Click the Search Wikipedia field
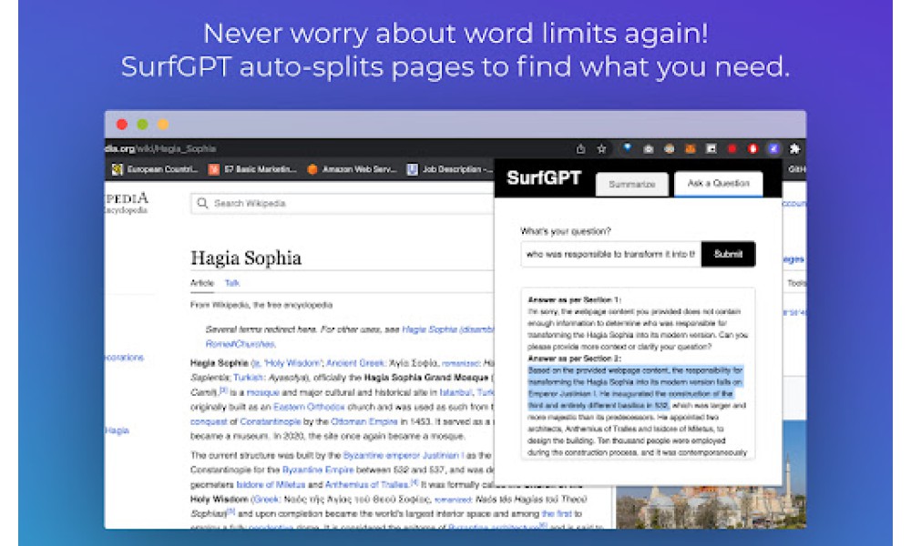This screenshot has width=911, height=546. pos(343,204)
